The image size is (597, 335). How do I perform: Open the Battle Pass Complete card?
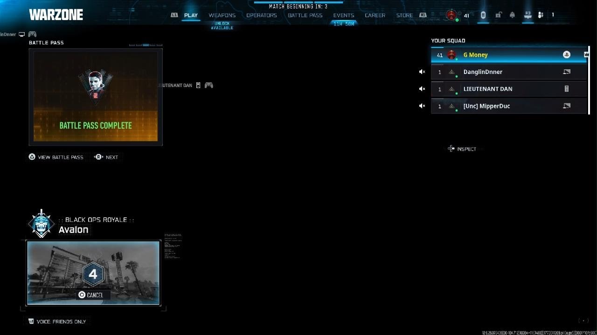[96, 97]
